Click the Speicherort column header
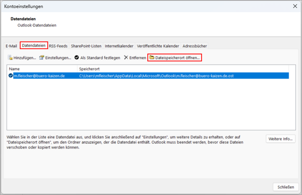302x195 pixels. tap(89, 68)
